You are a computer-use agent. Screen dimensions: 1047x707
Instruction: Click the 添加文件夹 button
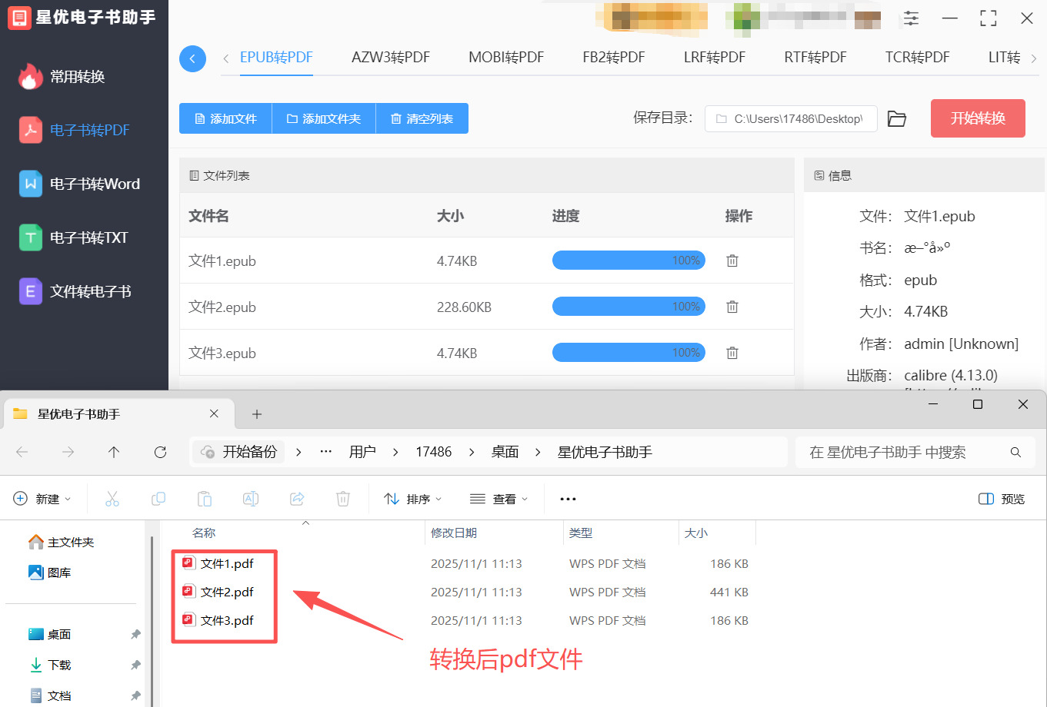(x=324, y=118)
